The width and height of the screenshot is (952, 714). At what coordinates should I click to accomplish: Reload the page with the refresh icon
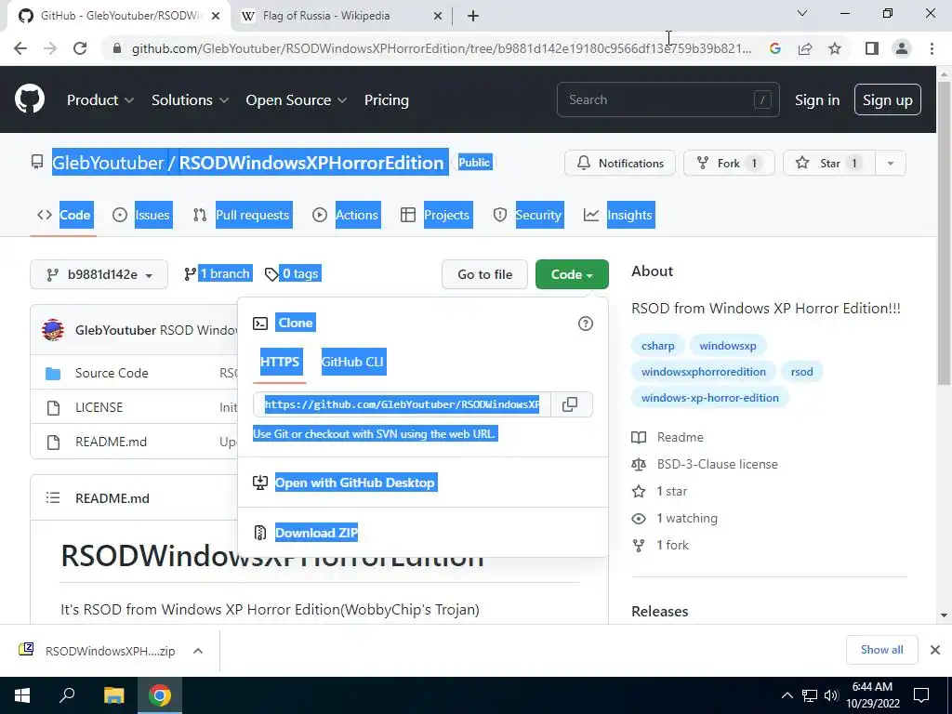coord(80,48)
